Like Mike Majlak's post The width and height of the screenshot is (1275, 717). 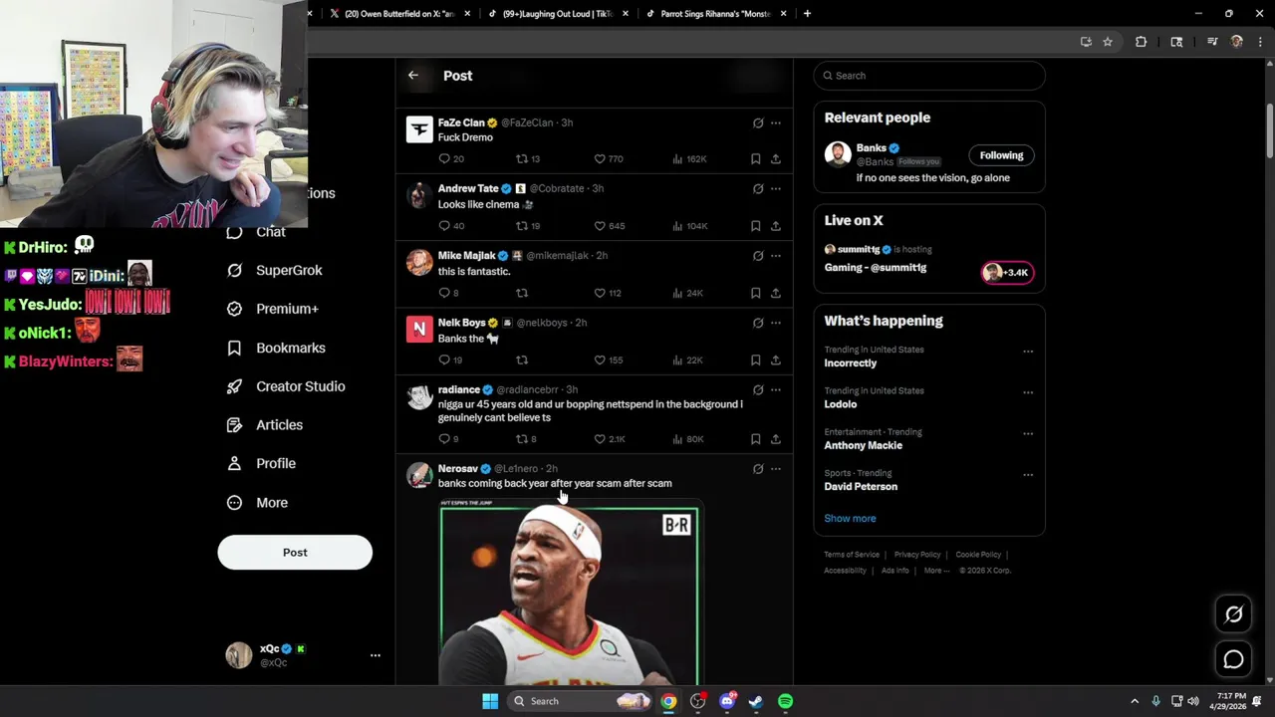click(600, 293)
